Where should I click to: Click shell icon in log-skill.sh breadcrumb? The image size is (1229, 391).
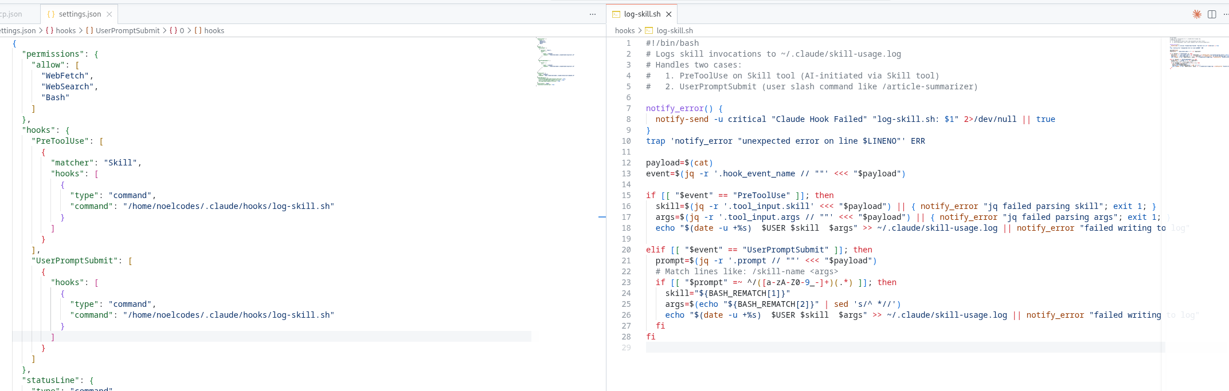click(649, 31)
